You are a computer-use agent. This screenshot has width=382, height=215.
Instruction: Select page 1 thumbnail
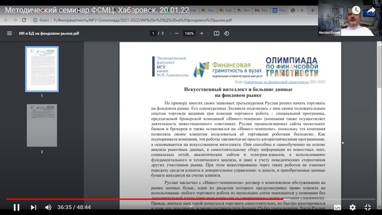click(42, 69)
